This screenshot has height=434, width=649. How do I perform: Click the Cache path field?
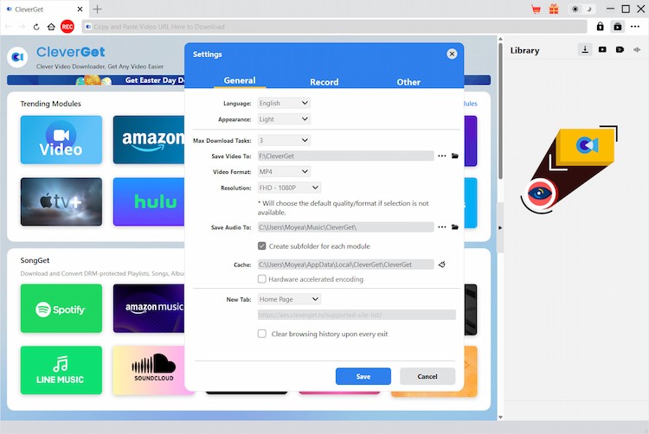pyautogui.click(x=345, y=265)
